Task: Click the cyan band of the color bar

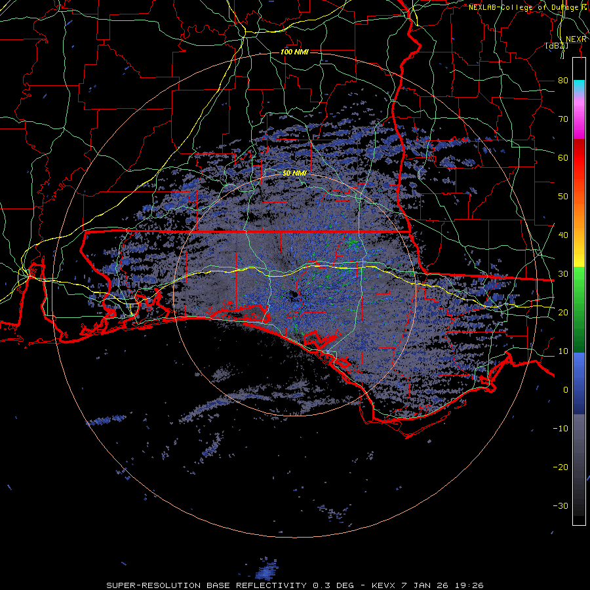Action: [579, 86]
